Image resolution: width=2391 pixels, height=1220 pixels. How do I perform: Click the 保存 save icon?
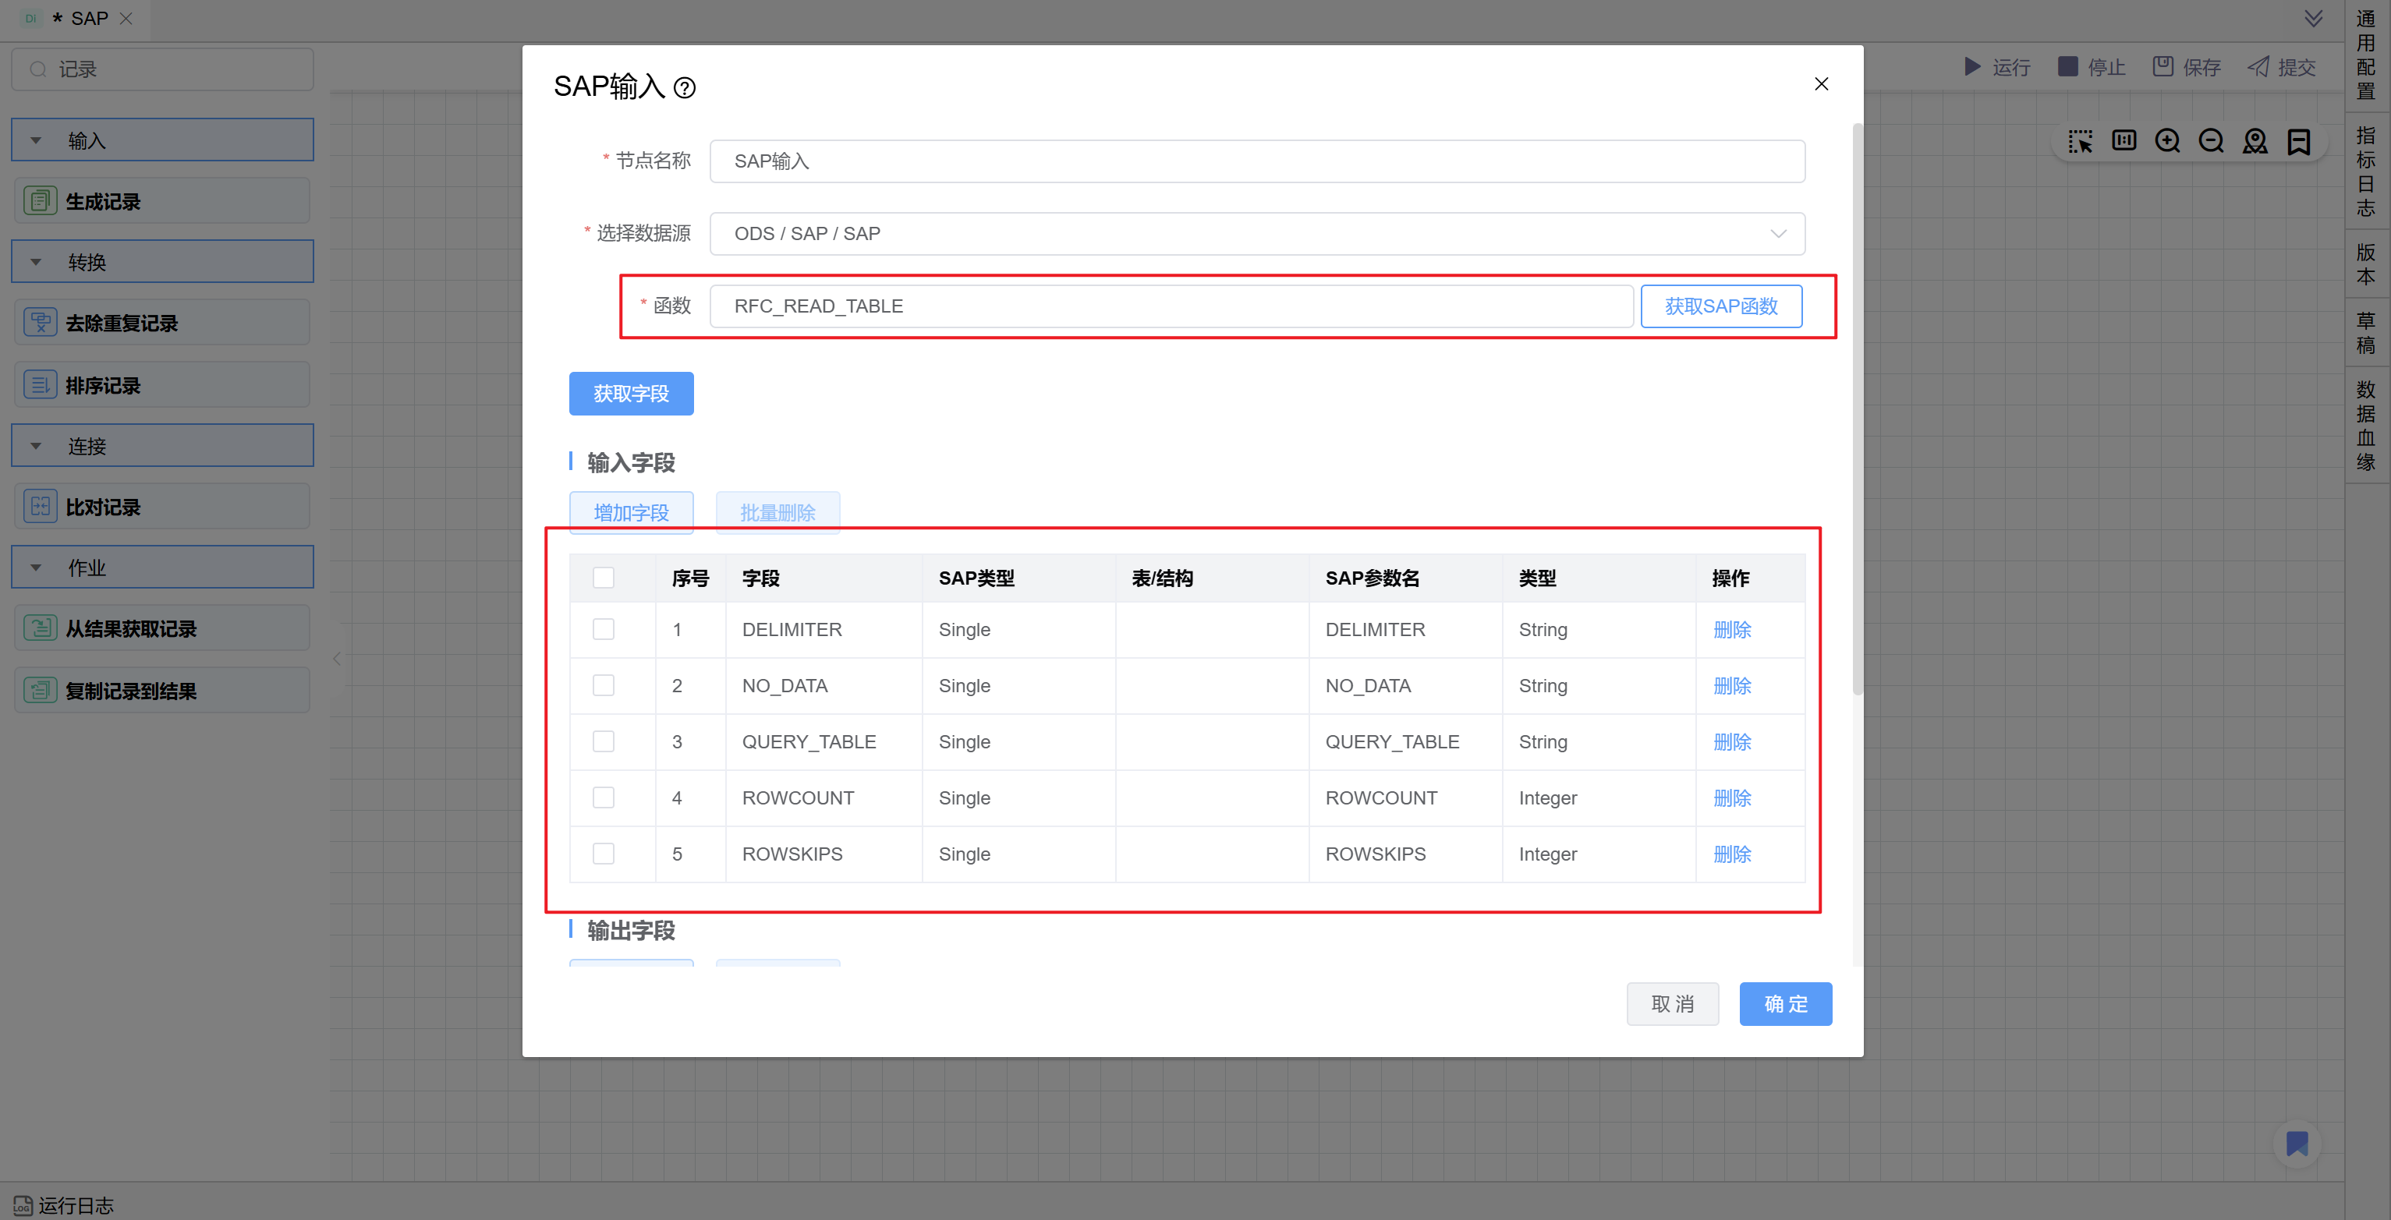click(x=2163, y=67)
